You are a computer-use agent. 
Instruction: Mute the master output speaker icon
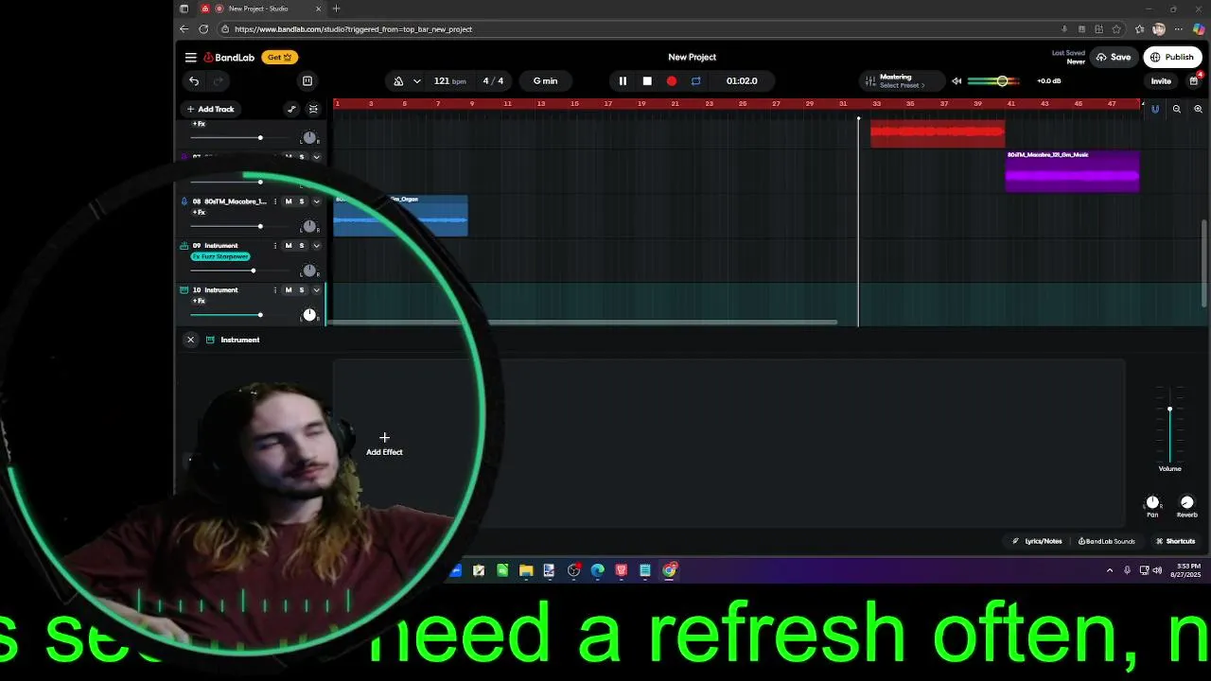click(x=957, y=81)
